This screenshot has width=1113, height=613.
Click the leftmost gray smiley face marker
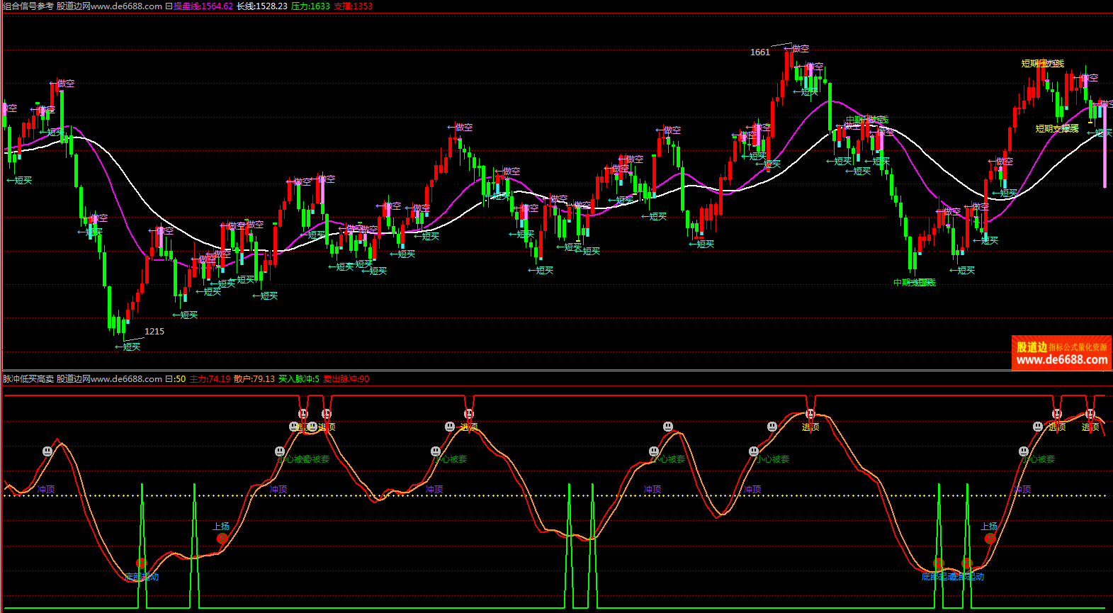point(47,451)
